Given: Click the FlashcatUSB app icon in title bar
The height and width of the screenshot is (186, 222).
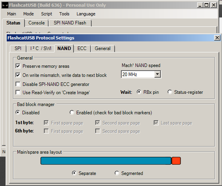Looking at the screenshot, I should (x=5, y=5).
